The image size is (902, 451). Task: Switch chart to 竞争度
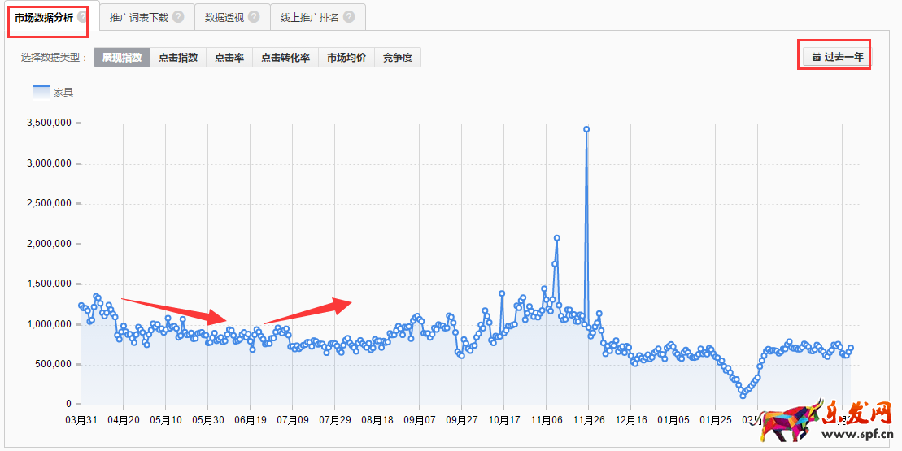pos(398,58)
